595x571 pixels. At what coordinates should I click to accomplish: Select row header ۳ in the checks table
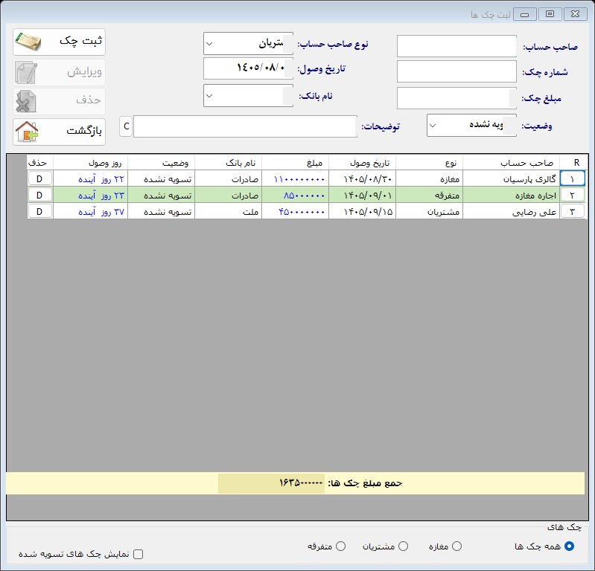(x=572, y=211)
